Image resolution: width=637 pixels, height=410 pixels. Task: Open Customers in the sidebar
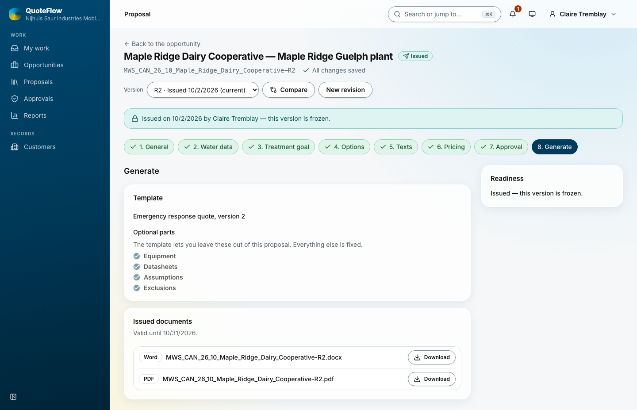(55, 147)
